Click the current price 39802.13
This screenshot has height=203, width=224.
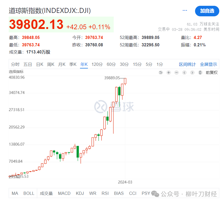pyautogui.click(x=36, y=24)
